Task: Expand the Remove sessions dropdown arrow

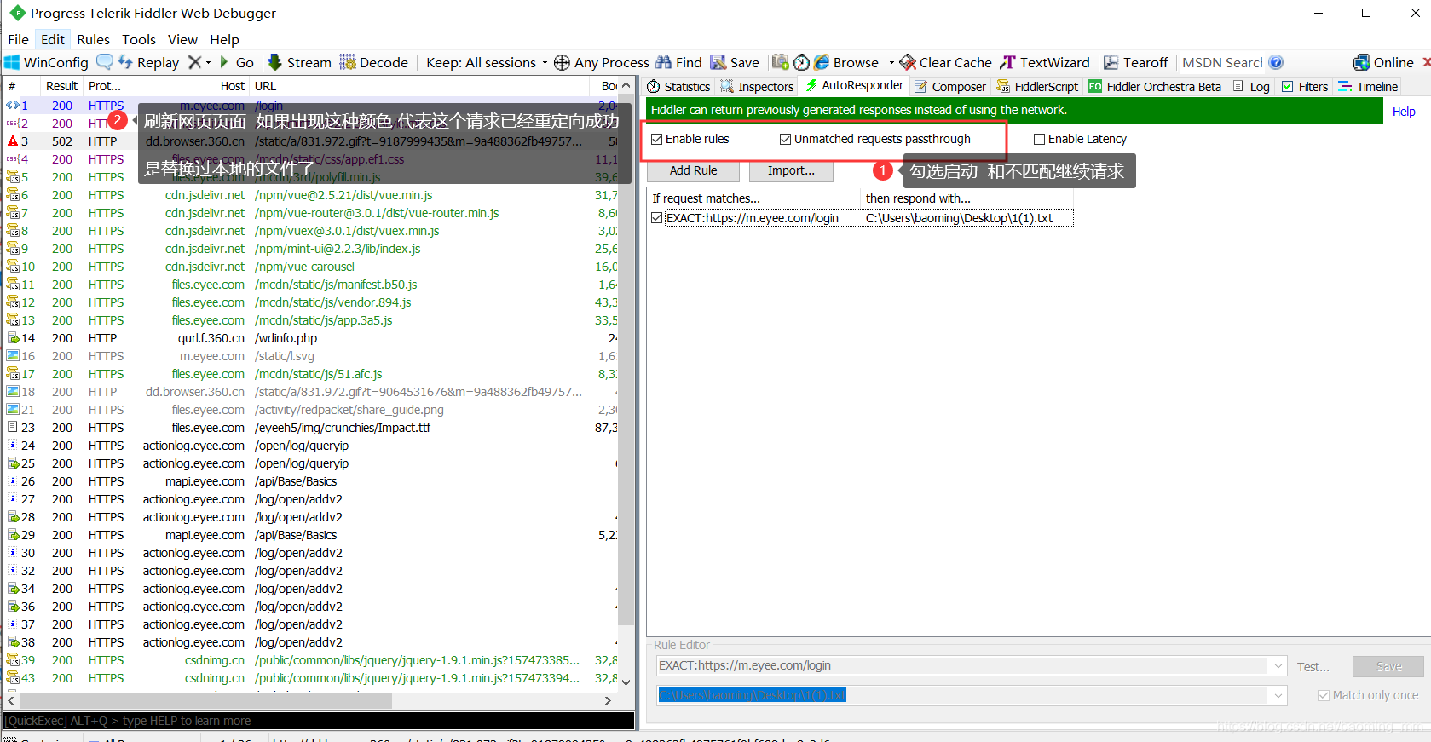Action: coord(208,62)
